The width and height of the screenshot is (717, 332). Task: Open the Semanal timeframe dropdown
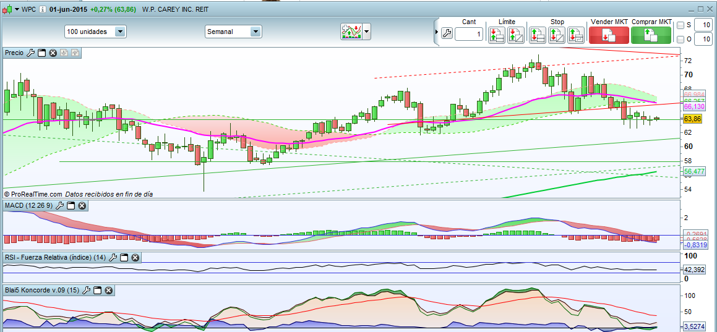point(255,32)
